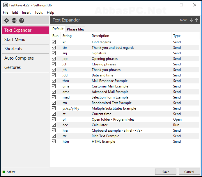This screenshot has width=202, height=177.
Task: Select Text Expander in the sidebar
Action: click(x=25, y=30)
